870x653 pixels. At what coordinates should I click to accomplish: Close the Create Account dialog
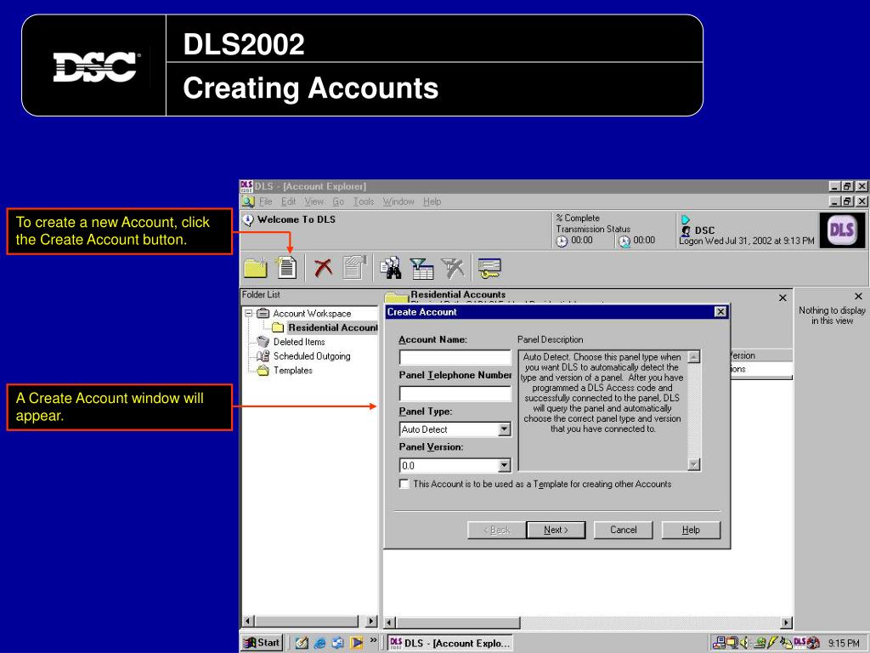[x=720, y=311]
